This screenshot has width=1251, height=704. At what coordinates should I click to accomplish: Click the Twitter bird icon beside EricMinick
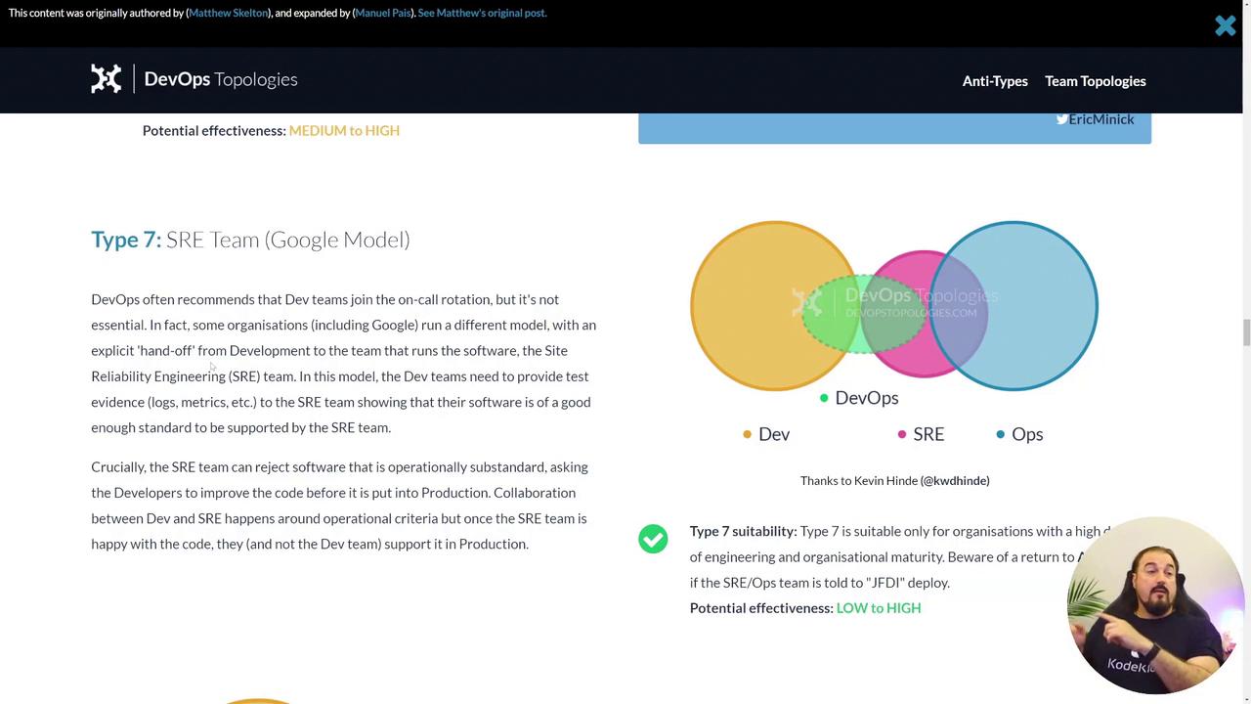pyautogui.click(x=1061, y=119)
